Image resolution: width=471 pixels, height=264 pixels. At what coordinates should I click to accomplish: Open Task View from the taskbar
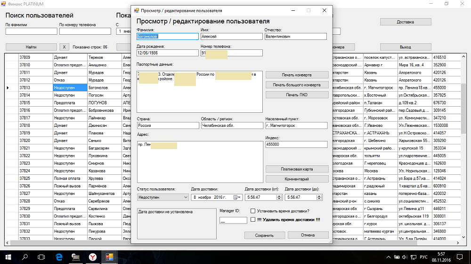pos(42,257)
